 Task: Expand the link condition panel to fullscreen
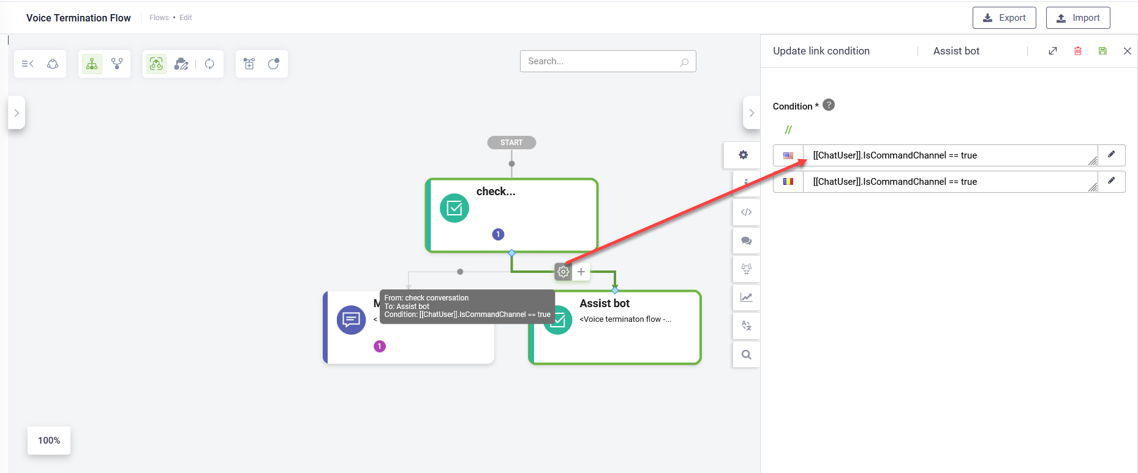[1053, 51]
